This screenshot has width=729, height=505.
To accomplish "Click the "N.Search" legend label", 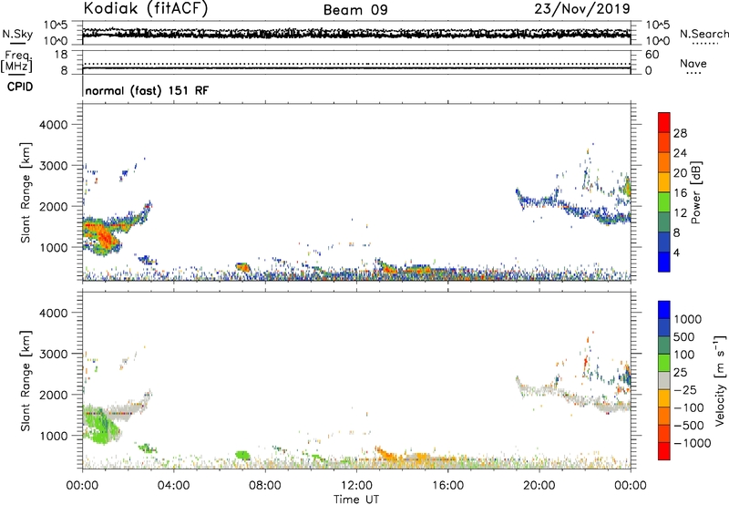I will [x=703, y=34].
